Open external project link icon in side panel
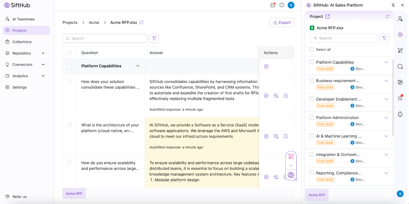Screen dimensions: 409x204 coord(328,16)
